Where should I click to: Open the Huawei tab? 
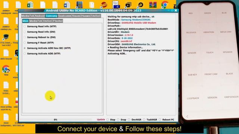point(86,16)
